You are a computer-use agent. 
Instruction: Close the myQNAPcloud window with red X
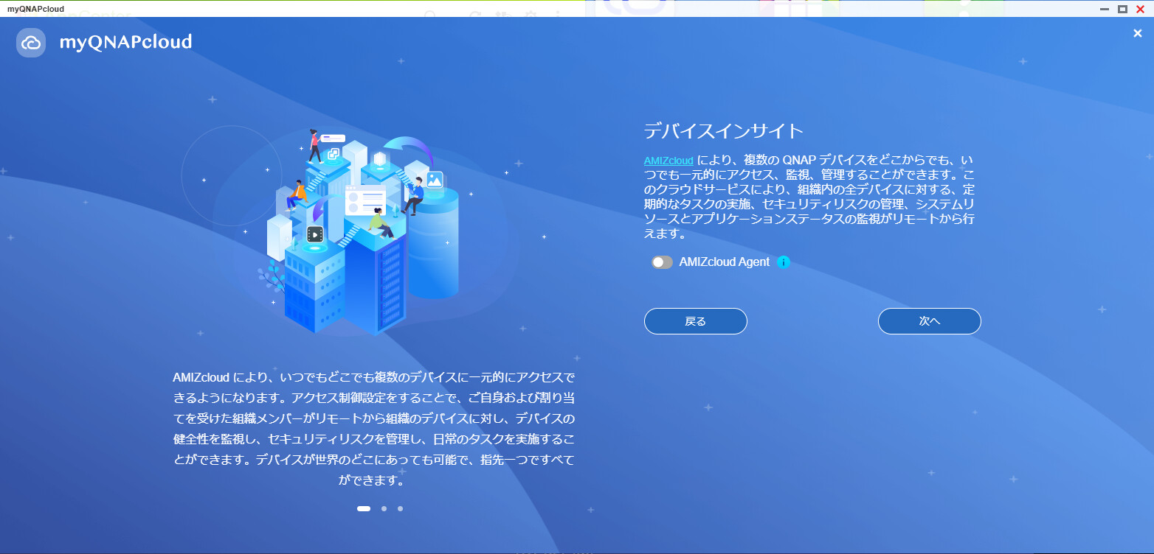tap(1141, 9)
